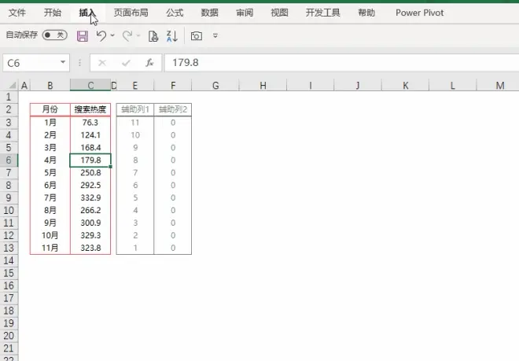Viewport: 519px width, 361px height.
Task: Select column C header
Action: click(x=90, y=86)
